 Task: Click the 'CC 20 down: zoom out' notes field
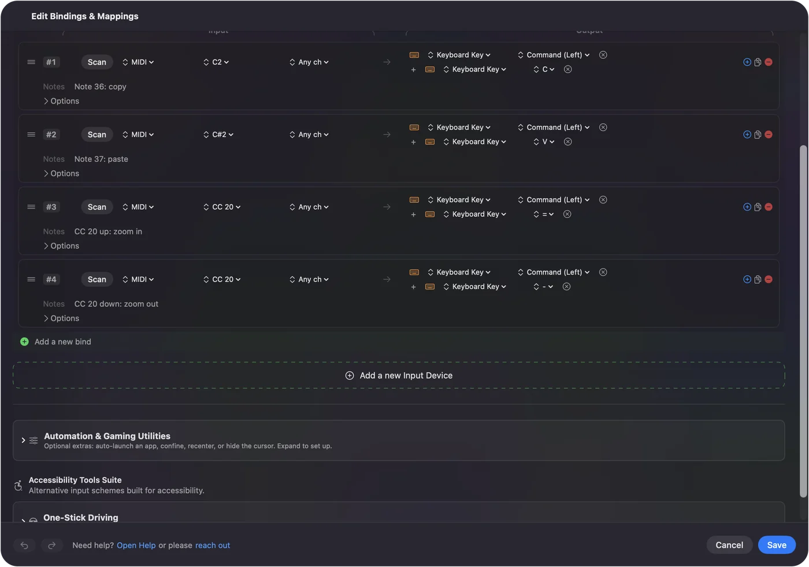tap(116, 304)
